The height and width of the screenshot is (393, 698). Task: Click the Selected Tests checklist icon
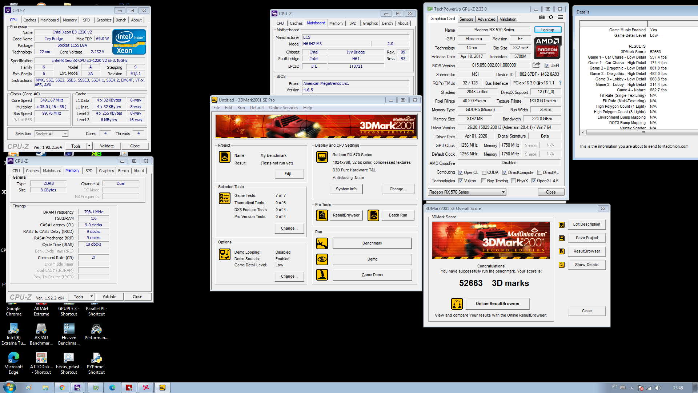[225, 198]
